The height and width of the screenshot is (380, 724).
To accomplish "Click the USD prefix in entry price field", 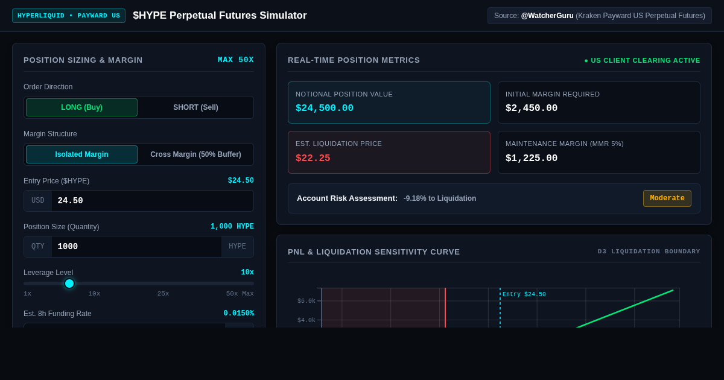I will pyautogui.click(x=38, y=201).
